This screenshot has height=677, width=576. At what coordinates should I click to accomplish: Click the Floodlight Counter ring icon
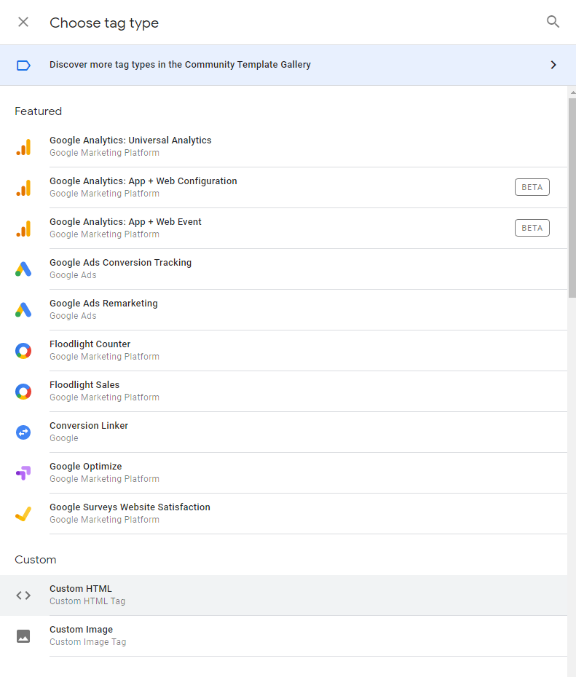tap(23, 351)
